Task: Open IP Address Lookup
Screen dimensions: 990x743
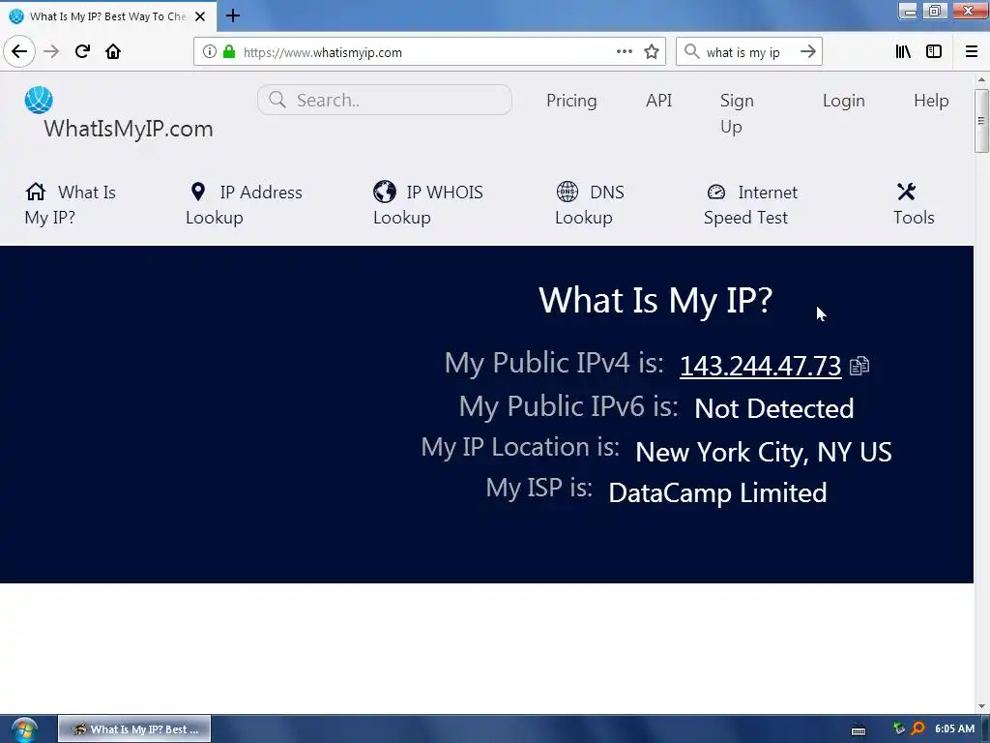Action: [244, 205]
